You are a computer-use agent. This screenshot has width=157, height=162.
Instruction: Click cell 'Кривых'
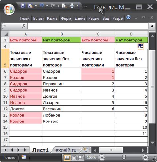[62, 121]
